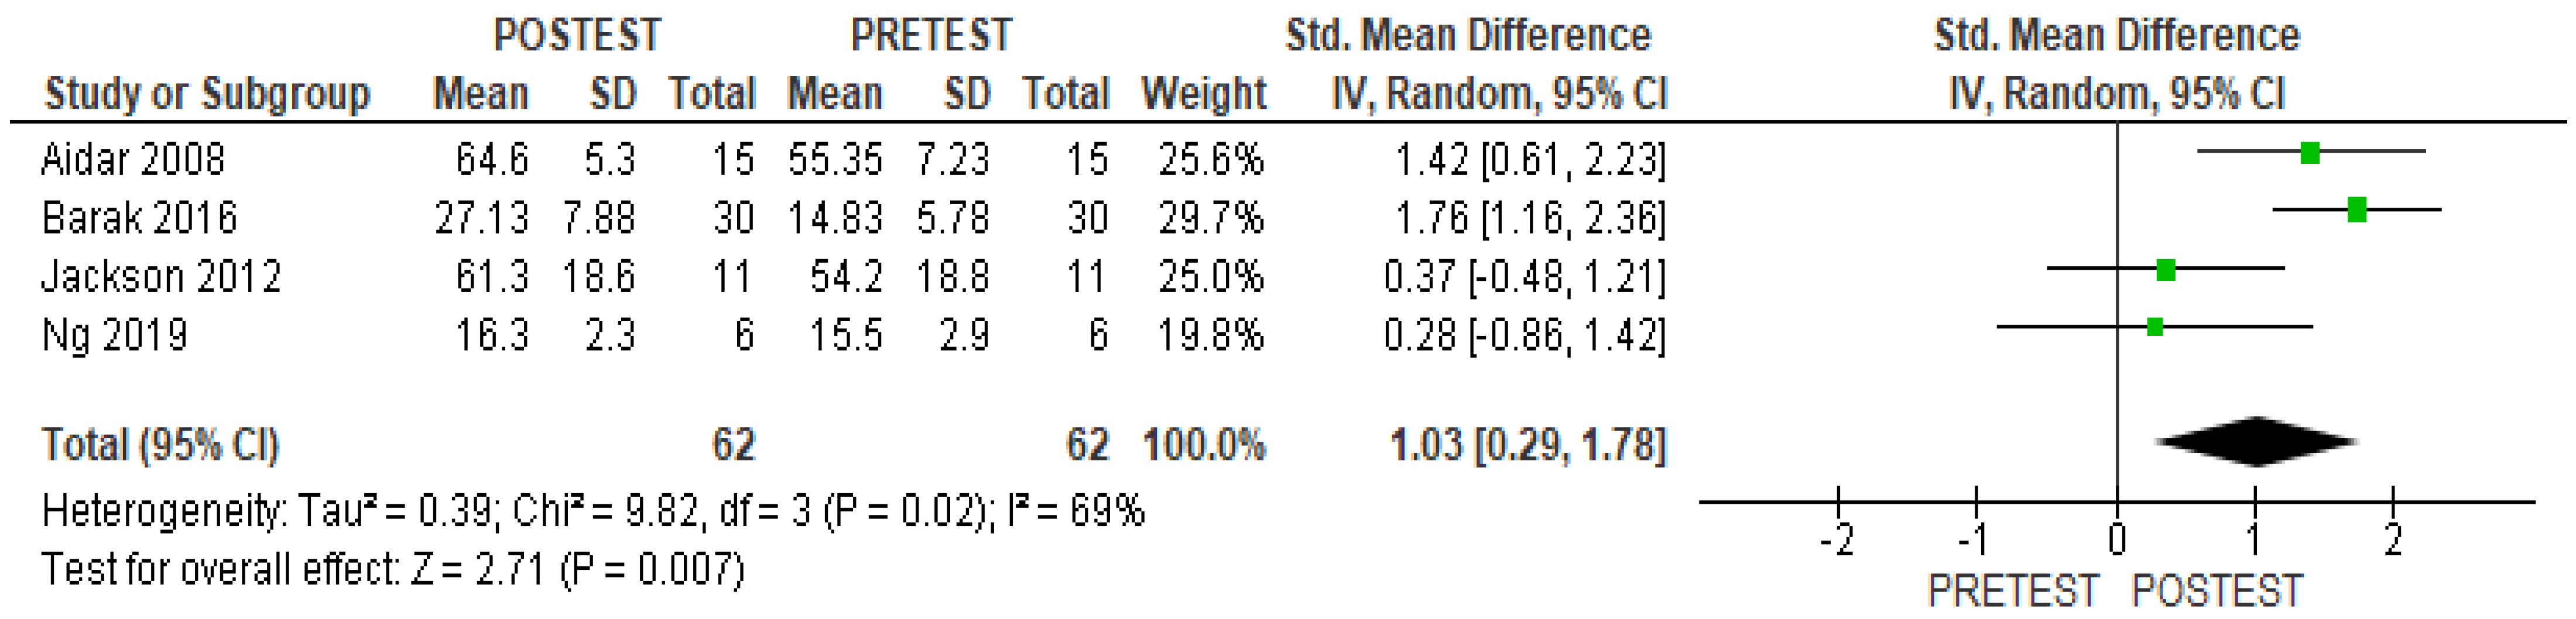Click the green marker for Aidar 2008
The image size is (2576, 619).
(2309, 153)
